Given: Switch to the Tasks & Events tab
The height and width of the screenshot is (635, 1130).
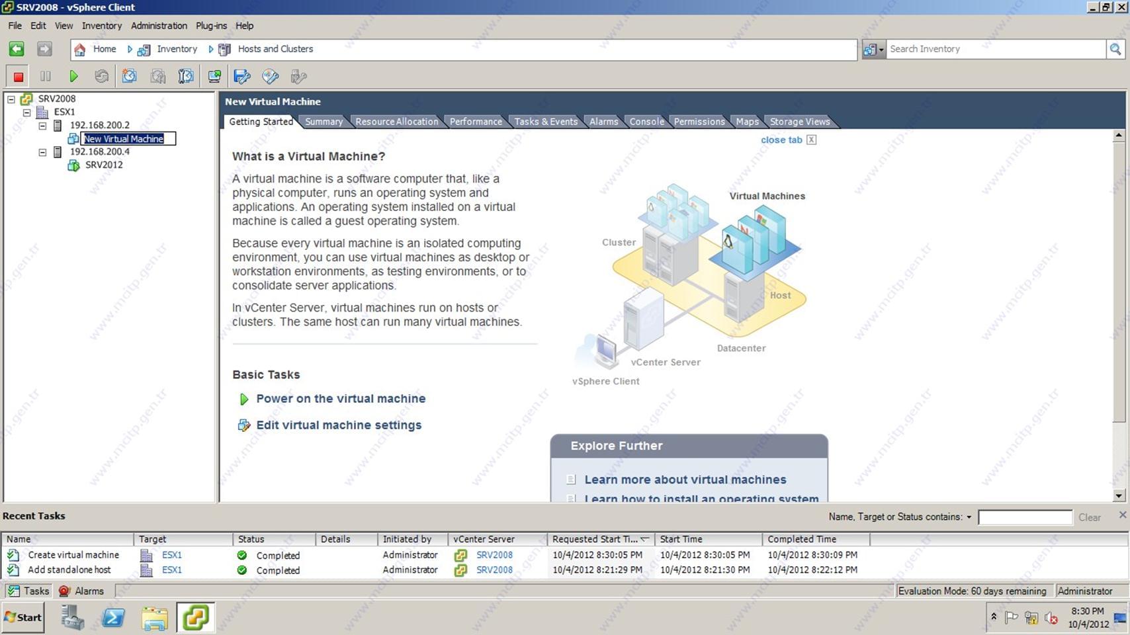Looking at the screenshot, I should [546, 122].
